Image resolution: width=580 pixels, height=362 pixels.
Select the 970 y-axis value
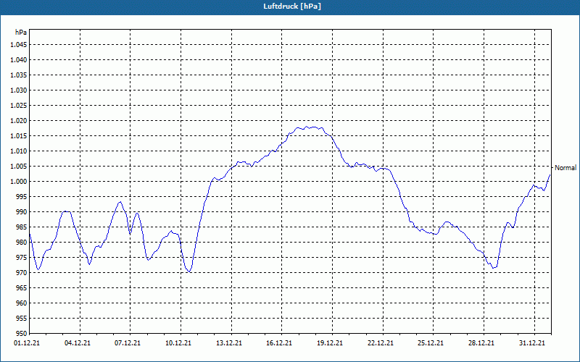pyautogui.click(x=22, y=273)
